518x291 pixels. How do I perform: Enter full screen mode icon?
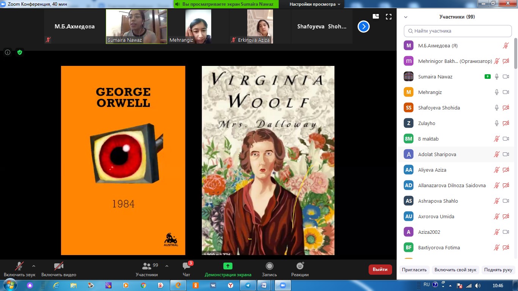pos(388,17)
